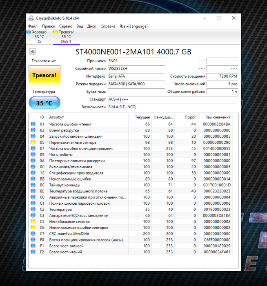Click the previous disk arrow button
Image resolution: width=267 pixels, height=286 pixels.
tap(33, 51)
